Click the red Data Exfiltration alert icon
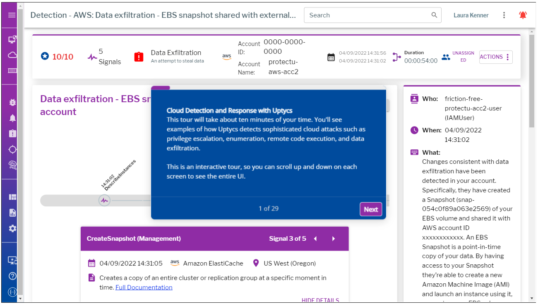Screen dimensions: 538x304 [139, 57]
